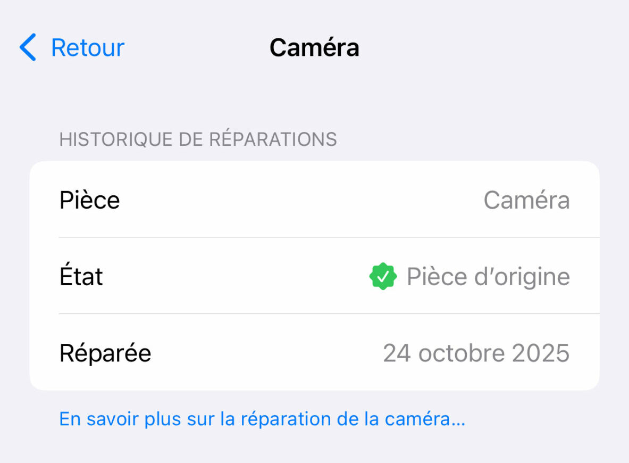This screenshot has width=629, height=463.
Task: Tap the blue back chevron icon
Action: pyautogui.click(x=28, y=47)
